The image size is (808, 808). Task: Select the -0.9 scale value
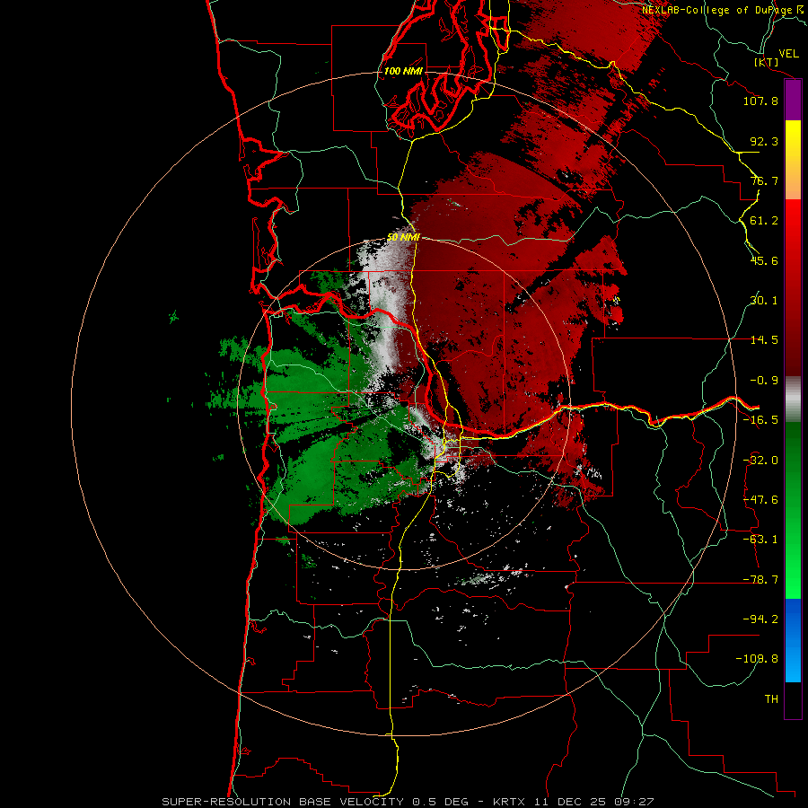764,381
